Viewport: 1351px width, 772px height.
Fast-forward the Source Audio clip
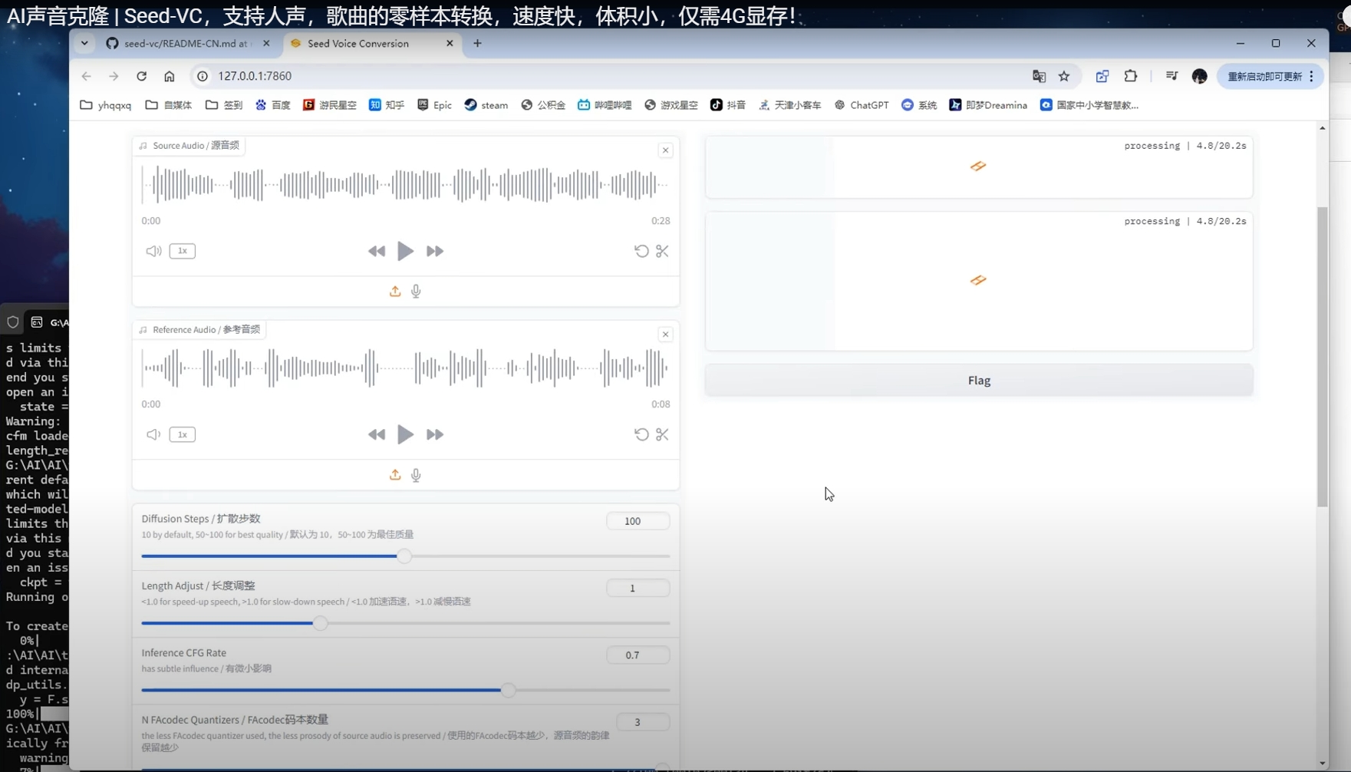(434, 251)
